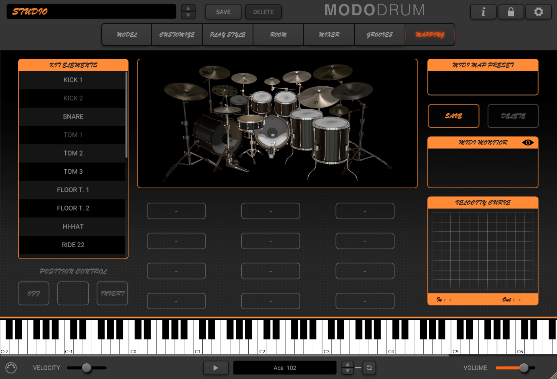Switch to the Mixer tab
The height and width of the screenshot is (379, 557).
[329, 35]
